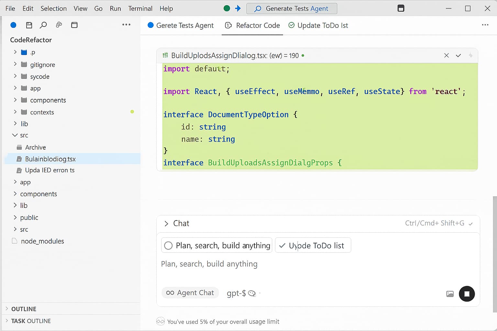This screenshot has height=331, width=497.
Task: Expand the sycode folder
Action: pyautogui.click(x=15, y=76)
